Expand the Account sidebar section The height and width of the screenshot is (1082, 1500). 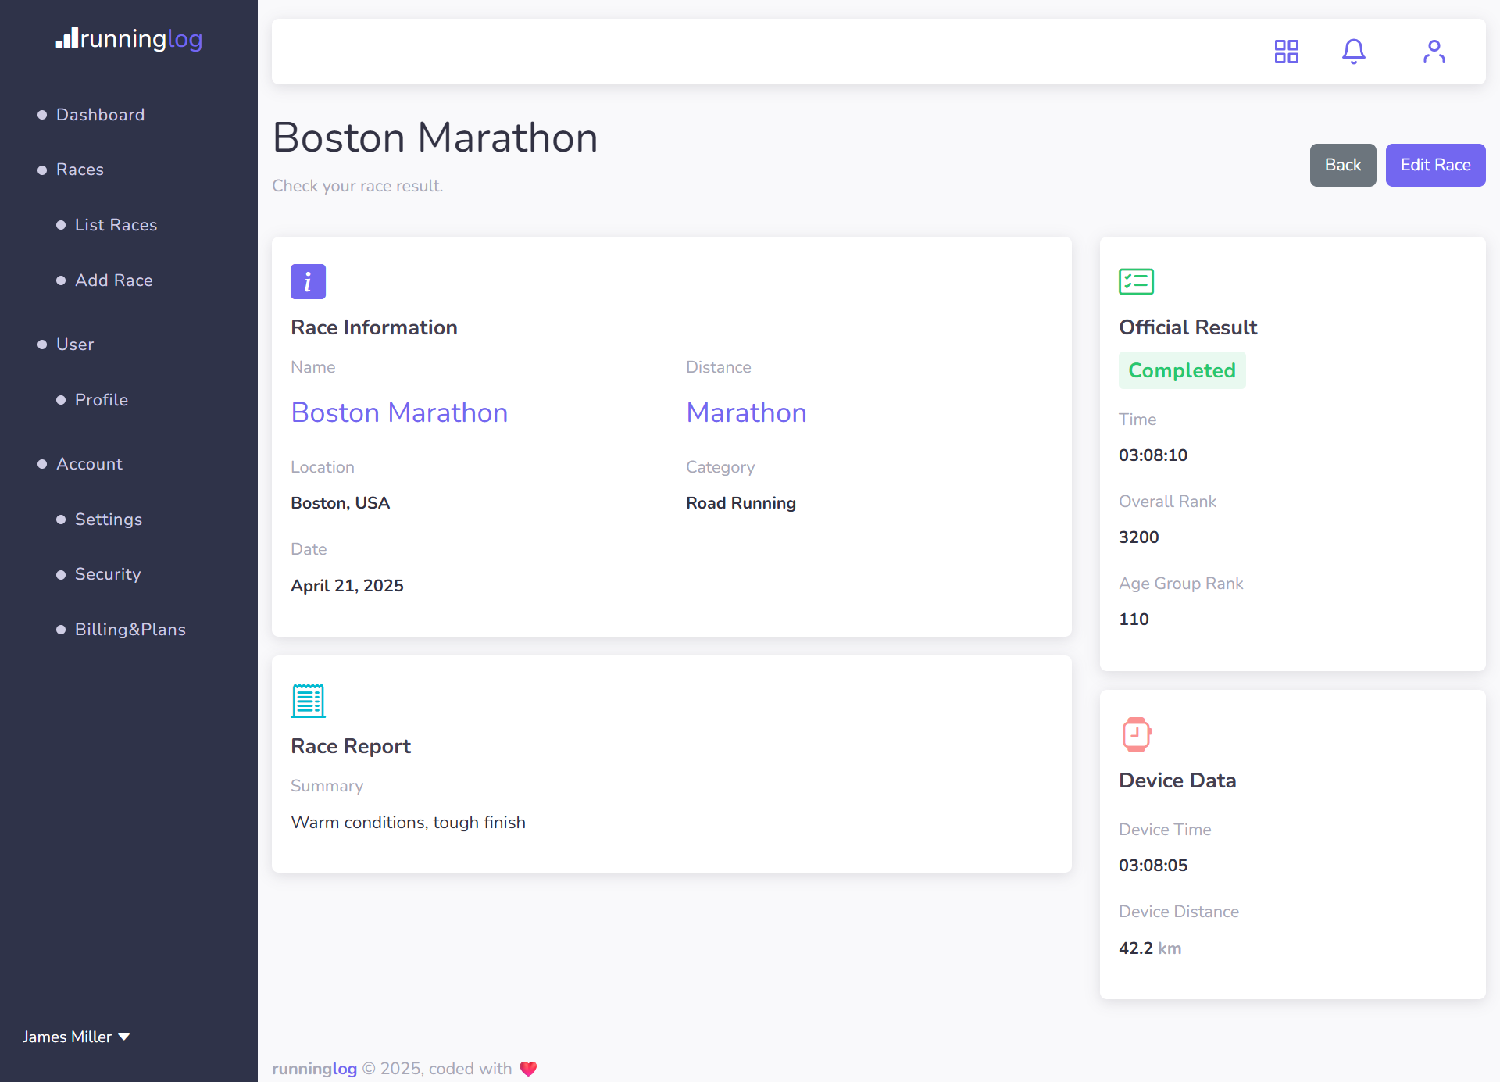coord(89,463)
